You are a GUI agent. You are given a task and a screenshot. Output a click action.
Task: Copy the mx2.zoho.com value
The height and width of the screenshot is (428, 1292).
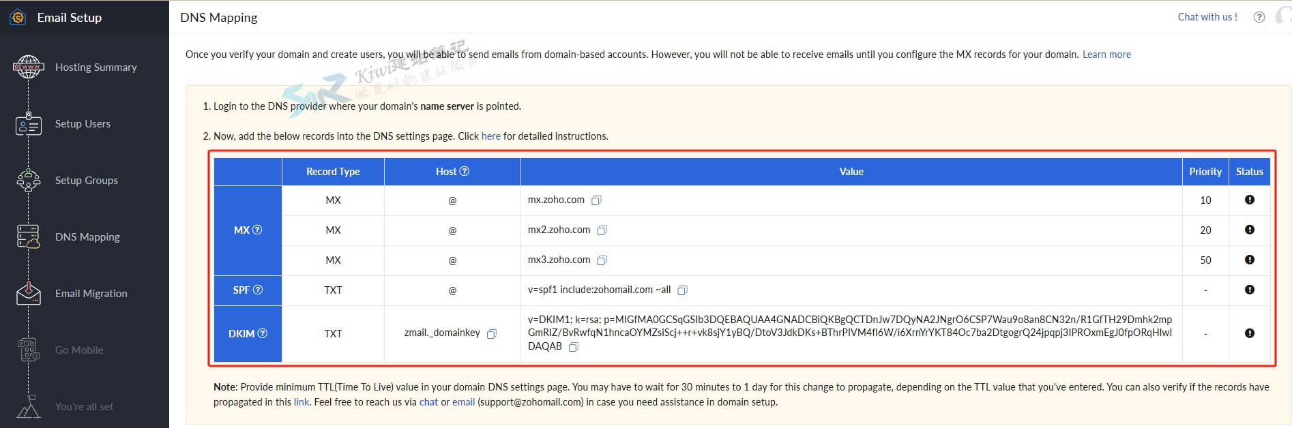[602, 230]
